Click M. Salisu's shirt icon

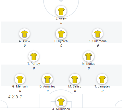tap(75, 79)
